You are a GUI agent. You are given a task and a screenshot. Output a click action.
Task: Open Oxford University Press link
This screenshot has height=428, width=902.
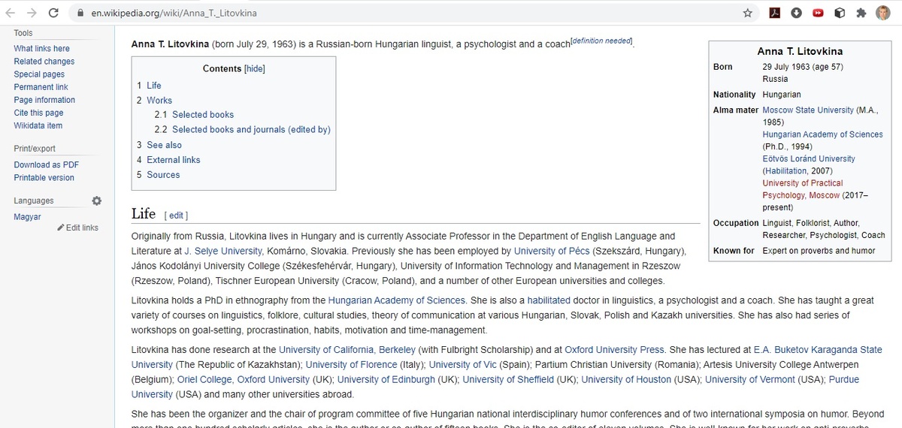614,350
